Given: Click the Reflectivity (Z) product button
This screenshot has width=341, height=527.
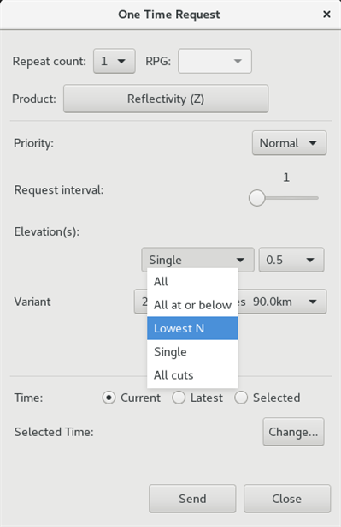Looking at the screenshot, I should point(166,99).
